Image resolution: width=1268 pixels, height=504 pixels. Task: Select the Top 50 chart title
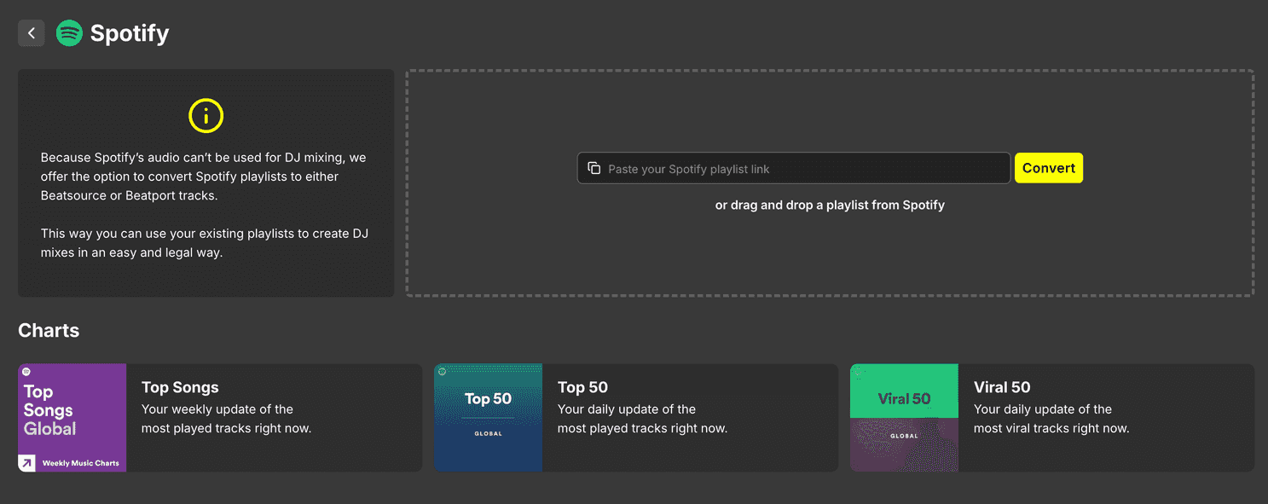click(x=582, y=387)
